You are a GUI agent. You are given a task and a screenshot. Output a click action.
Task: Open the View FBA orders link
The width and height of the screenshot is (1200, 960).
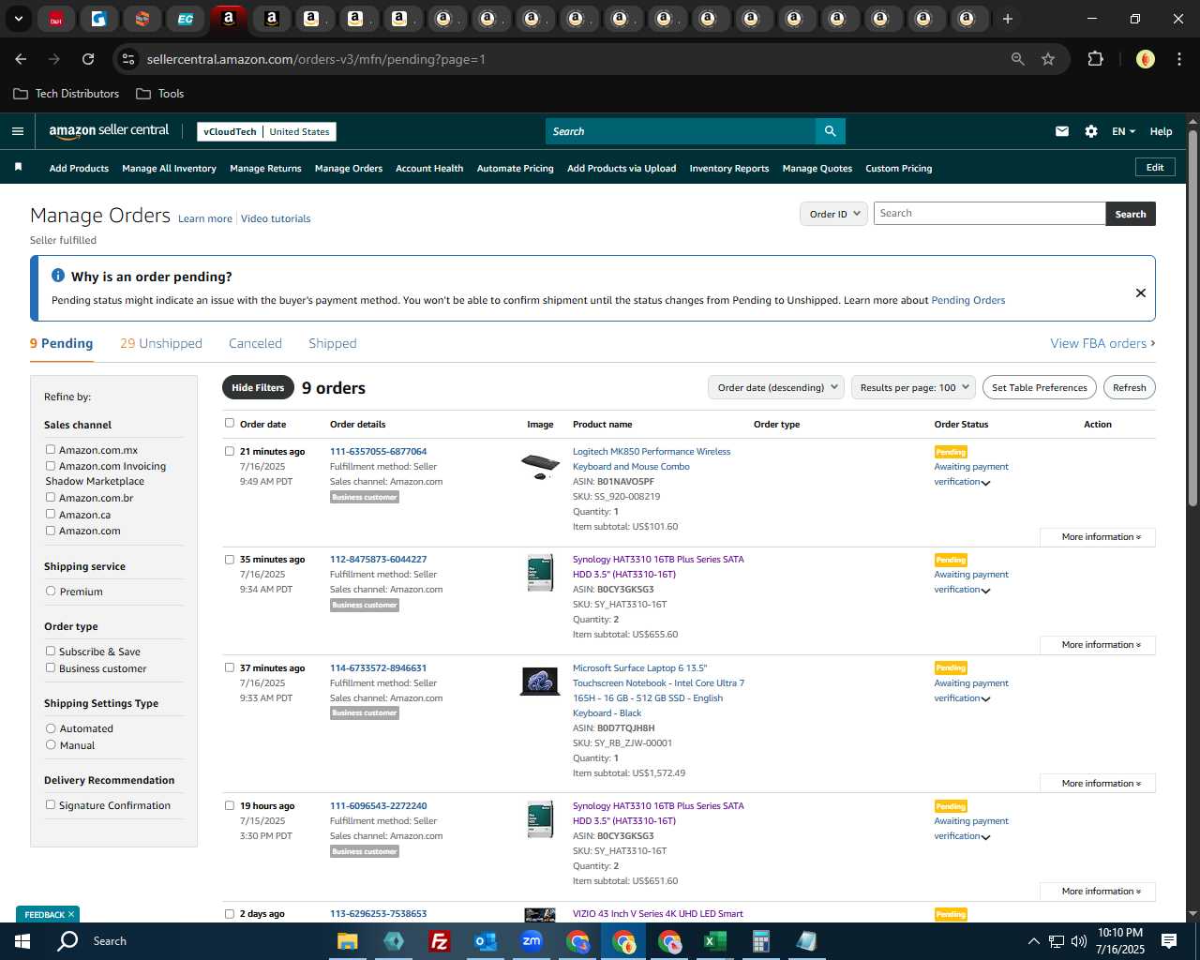tap(1102, 343)
